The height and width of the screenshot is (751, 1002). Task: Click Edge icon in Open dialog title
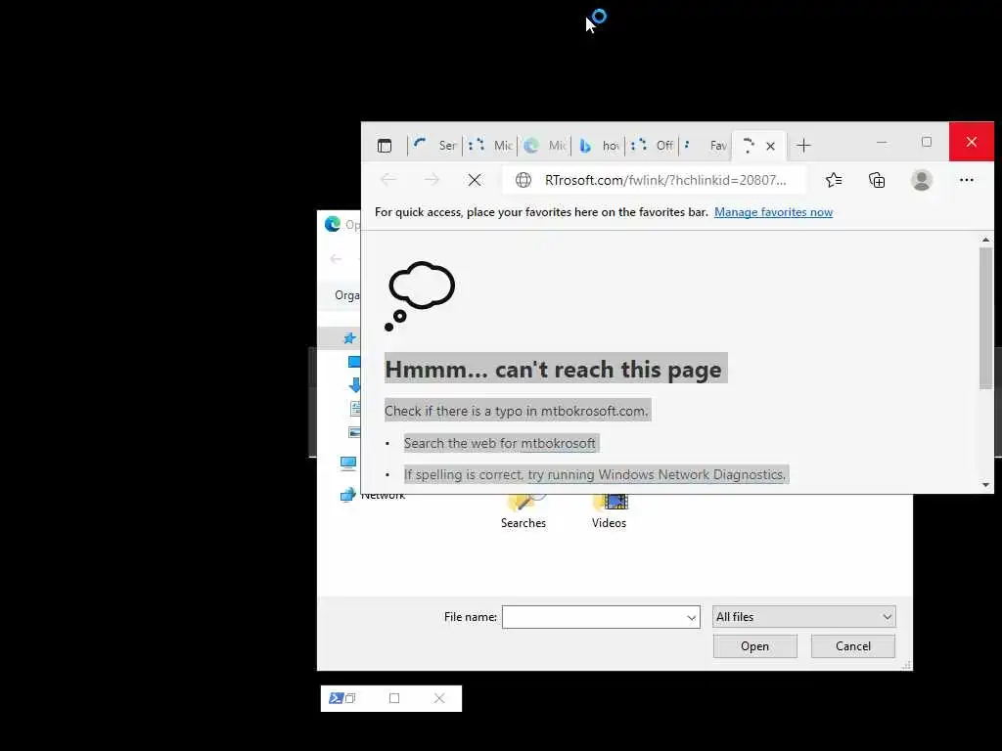coord(333,224)
